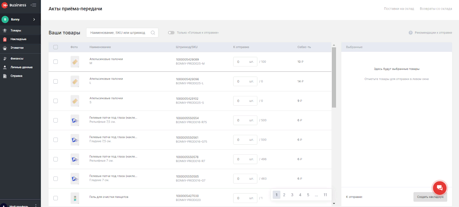Viewport: 459px width, 207px height.
Task: Expand the Bonny account chevron
Action: coord(34,19)
